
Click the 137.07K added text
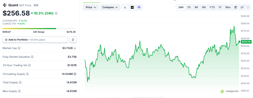pos(38,40)
